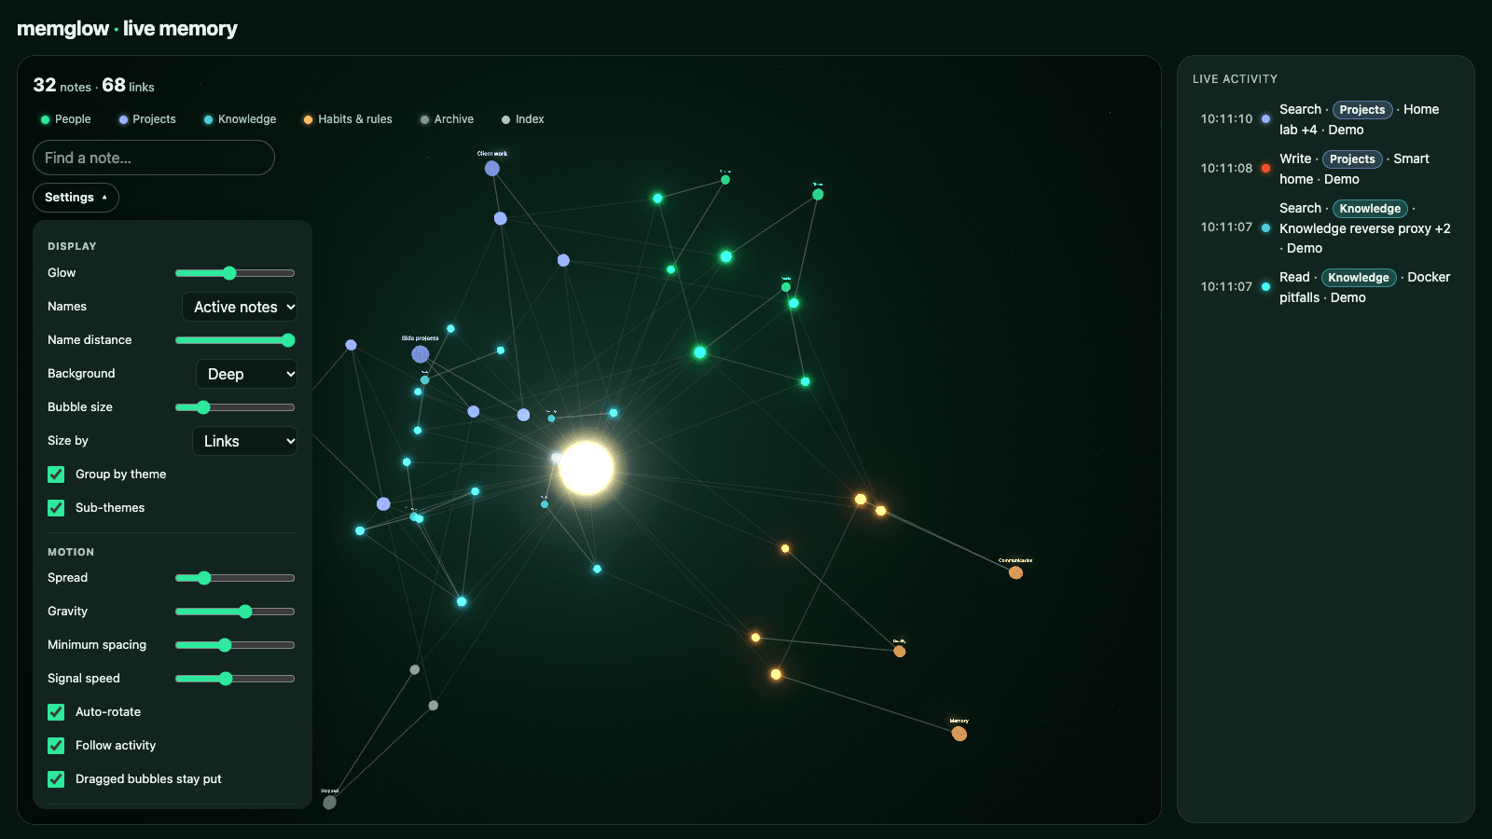Click the Minimum spacing slider
The height and width of the screenshot is (839, 1492).
tap(235, 645)
